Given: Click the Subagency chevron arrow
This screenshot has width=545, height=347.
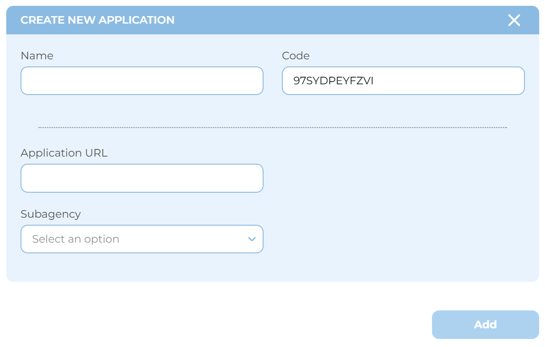Looking at the screenshot, I should coord(252,239).
